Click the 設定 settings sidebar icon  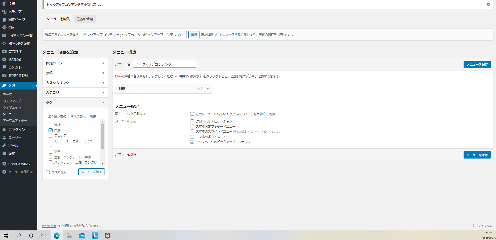click(4, 153)
